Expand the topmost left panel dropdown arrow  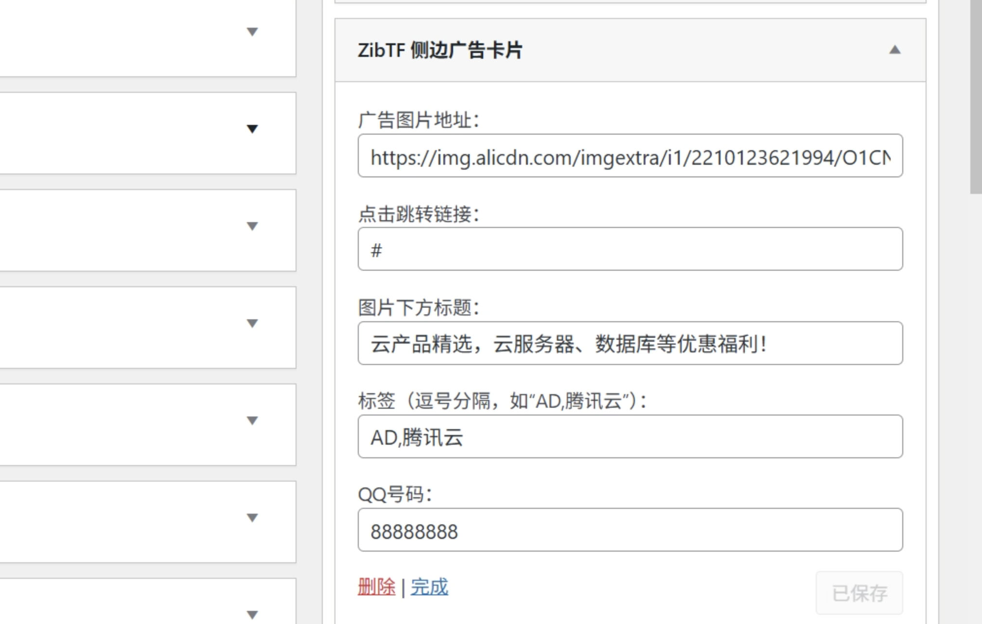252,32
